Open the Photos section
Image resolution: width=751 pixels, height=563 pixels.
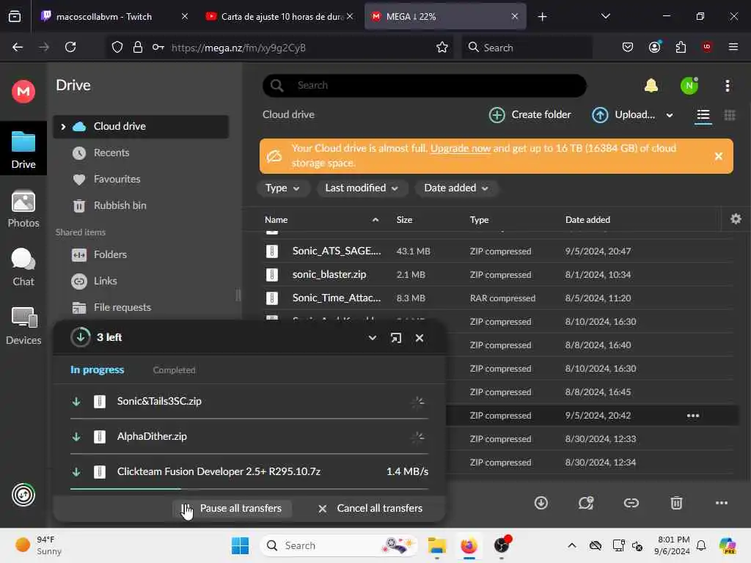tap(23, 209)
